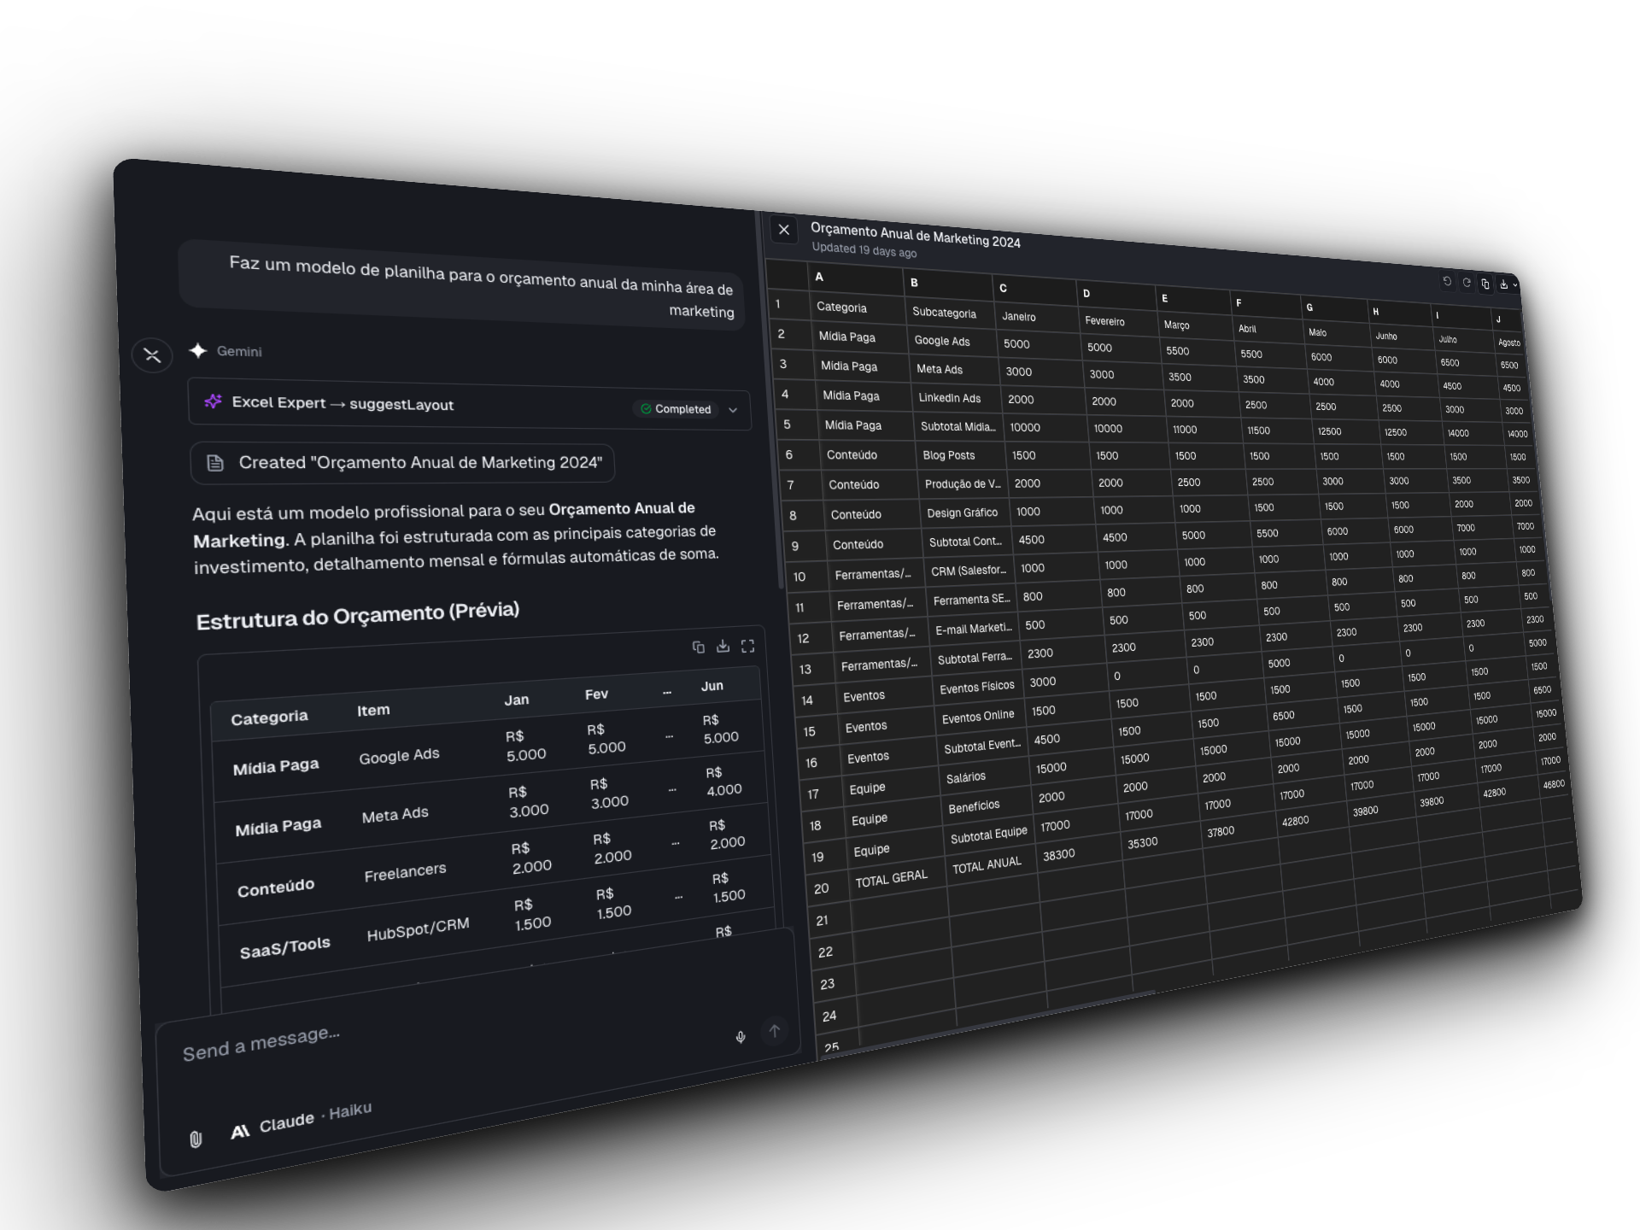Screen dimensions: 1640x1230
Task: Click the round X button beside Gemini
Action: [x=152, y=355]
